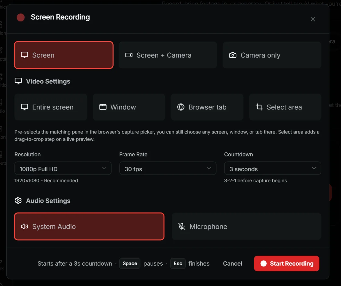Click 'Starts after a 3s countdown' text
Image resolution: width=341 pixels, height=286 pixels.
75,263
